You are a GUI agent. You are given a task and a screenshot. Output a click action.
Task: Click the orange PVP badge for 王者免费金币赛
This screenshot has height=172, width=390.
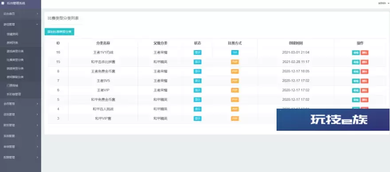pyautogui.click(x=235, y=71)
